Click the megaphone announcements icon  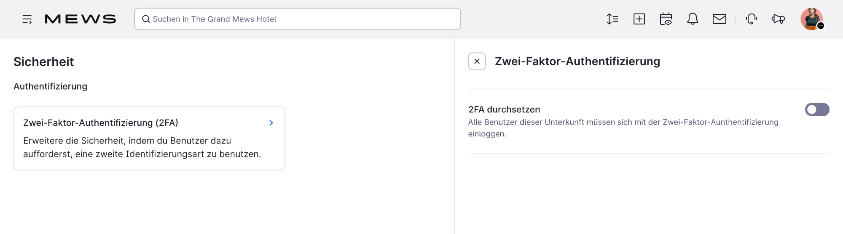[x=778, y=19]
